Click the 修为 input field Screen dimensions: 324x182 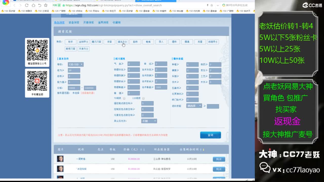tap(74, 70)
